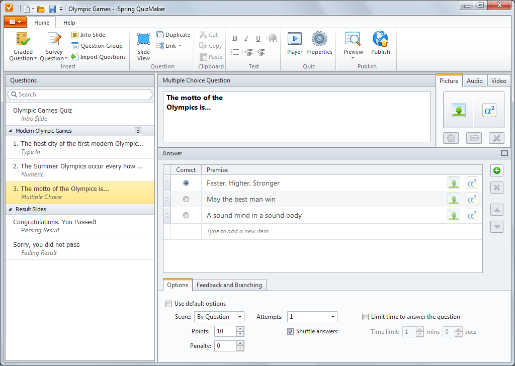The width and height of the screenshot is (515, 366).
Task: Move the answer down
Action: (497, 227)
